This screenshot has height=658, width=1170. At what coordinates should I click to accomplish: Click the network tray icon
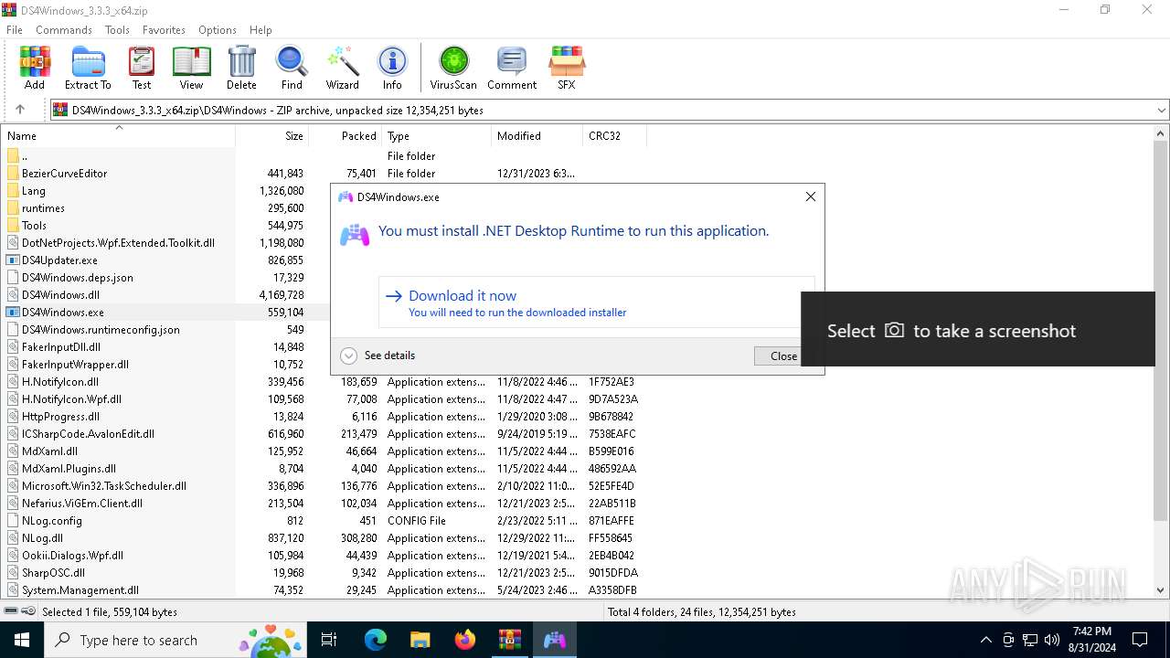tap(1030, 640)
